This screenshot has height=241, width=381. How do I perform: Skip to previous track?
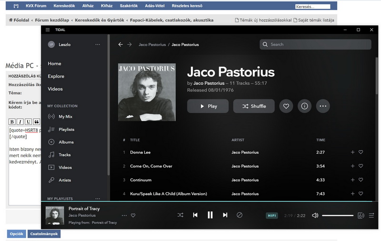click(195, 215)
